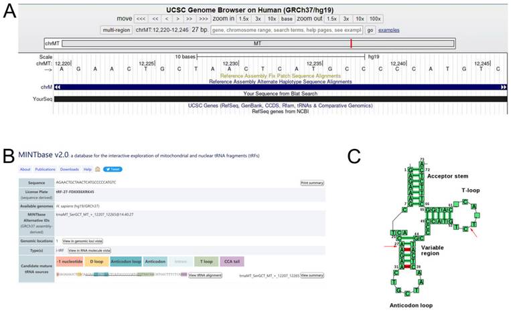This screenshot has width=511, height=312.
Task: Click the Print summary button
Action: tap(312, 183)
